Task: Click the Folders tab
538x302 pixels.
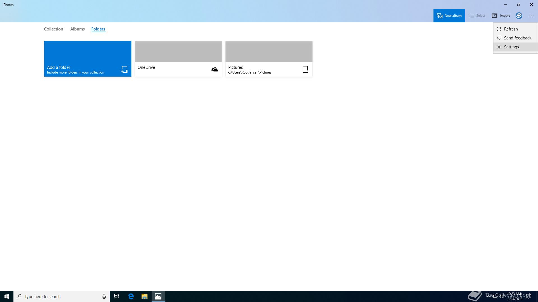Action: [98, 29]
